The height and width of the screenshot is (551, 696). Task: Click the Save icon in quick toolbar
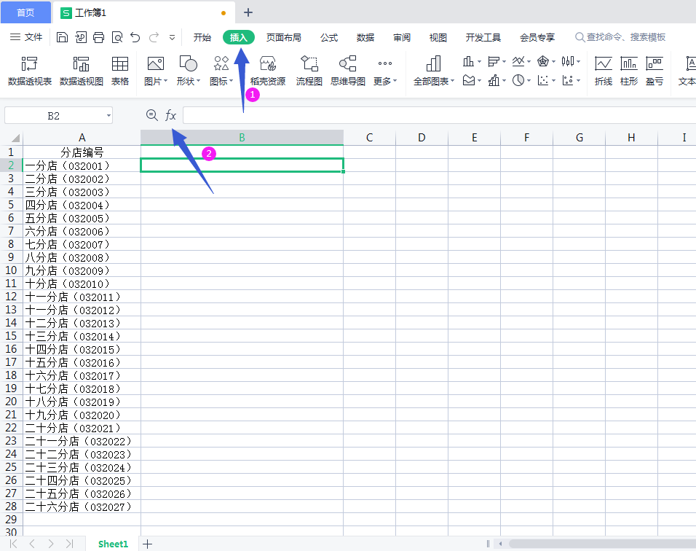62,37
